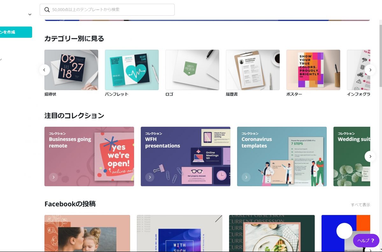The image size is (382, 252).
Task: Select the 履歴書 label text
Action: coord(232,94)
